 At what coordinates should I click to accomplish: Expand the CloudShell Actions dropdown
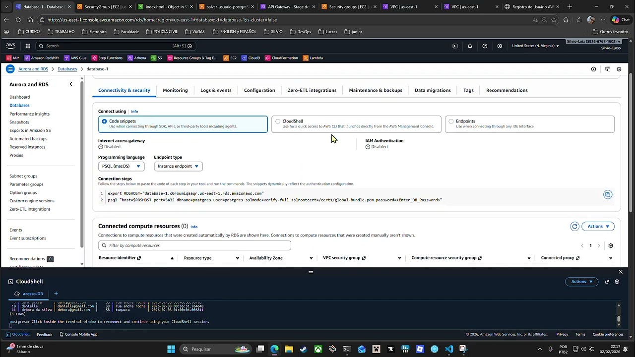tap(581, 282)
